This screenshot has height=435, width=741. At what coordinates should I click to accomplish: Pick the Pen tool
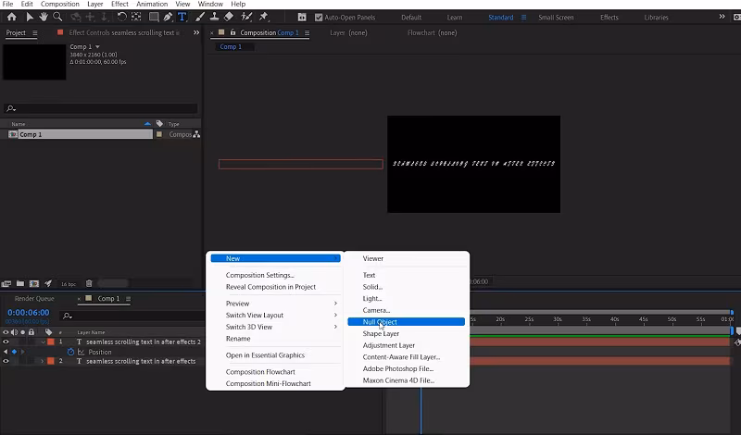167,17
